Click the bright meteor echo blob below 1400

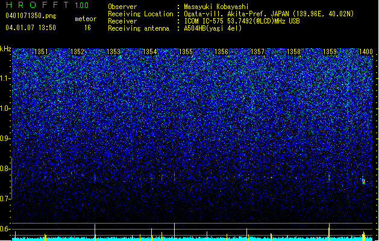click(x=363, y=181)
